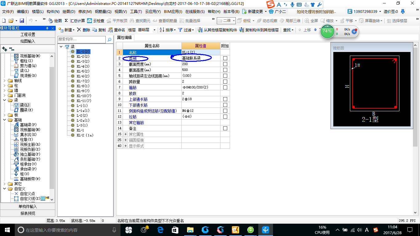Image resolution: width=420 pixels, height=236 pixels.
Task: Select component KL-5(2) in list
Action: [x=83, y=71]
